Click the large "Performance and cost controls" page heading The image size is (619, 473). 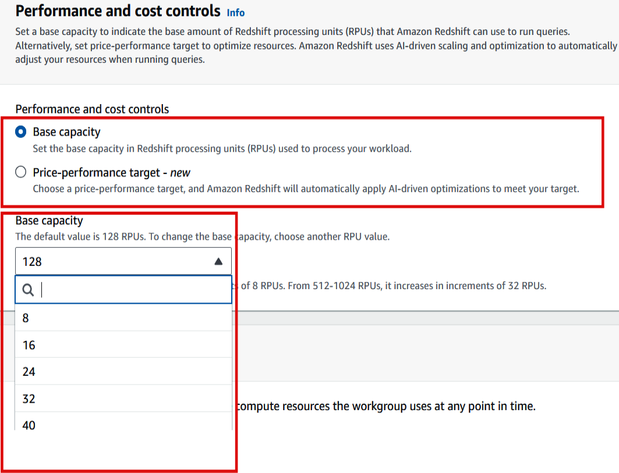point(118,11)
